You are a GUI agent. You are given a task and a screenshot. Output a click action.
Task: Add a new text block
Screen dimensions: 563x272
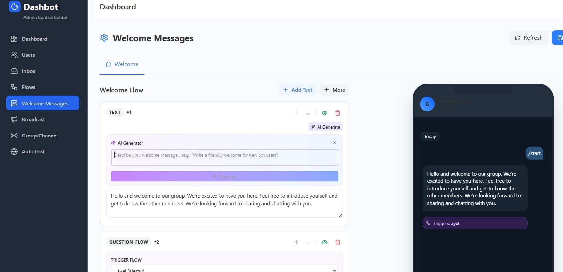click(298, 90)
